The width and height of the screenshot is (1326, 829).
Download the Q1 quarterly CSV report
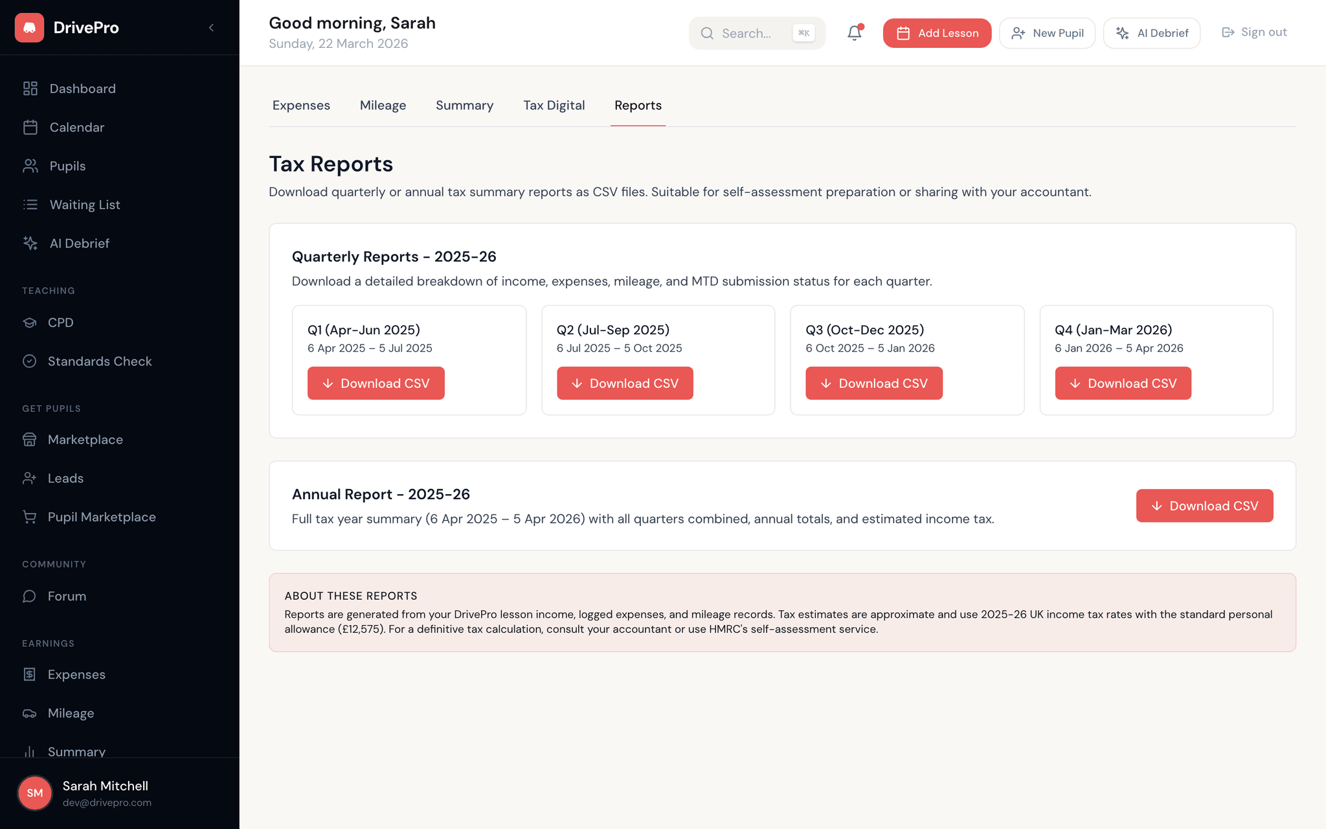tap(376, 383)
